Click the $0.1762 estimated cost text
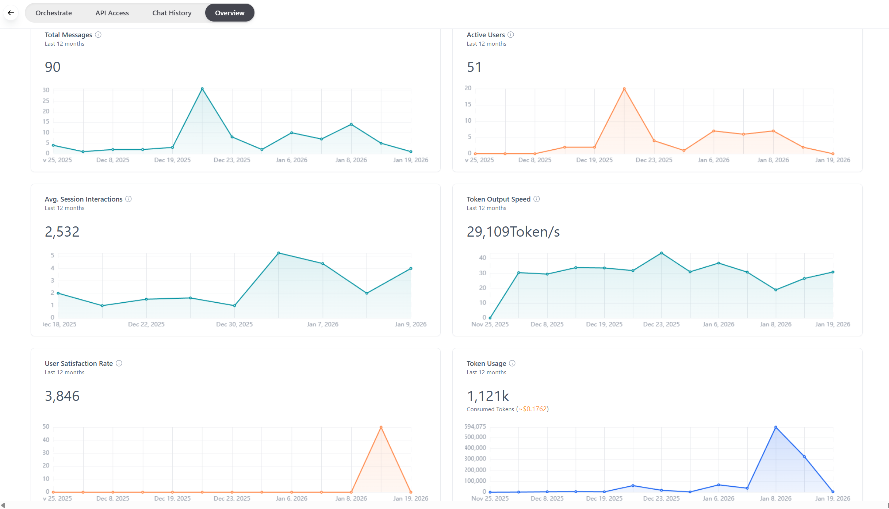The width and height of the screenshot is (889, 509). pos(535,409)
